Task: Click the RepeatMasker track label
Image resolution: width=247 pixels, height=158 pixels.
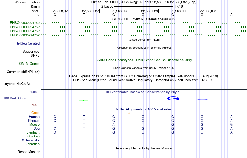Action: [x=29, y=152]
